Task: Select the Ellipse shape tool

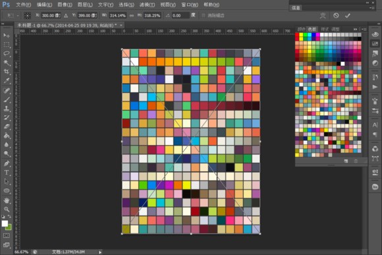Action: click(x=7, y=190)
